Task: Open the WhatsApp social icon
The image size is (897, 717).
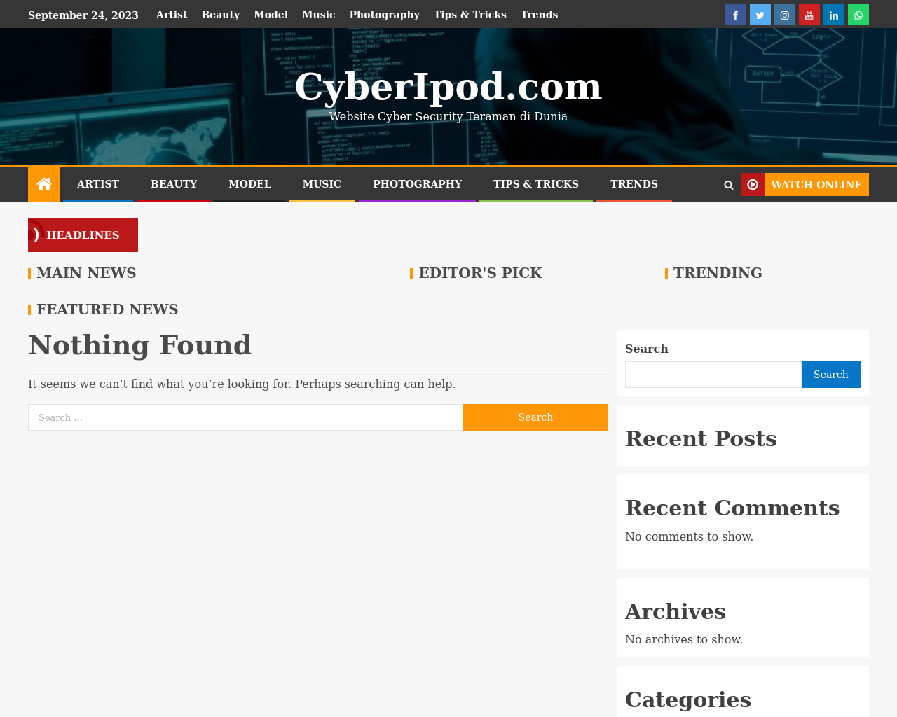Action: [x=858, y=14]
